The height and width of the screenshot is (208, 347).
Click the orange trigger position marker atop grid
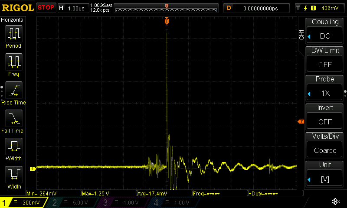(167, 20)
